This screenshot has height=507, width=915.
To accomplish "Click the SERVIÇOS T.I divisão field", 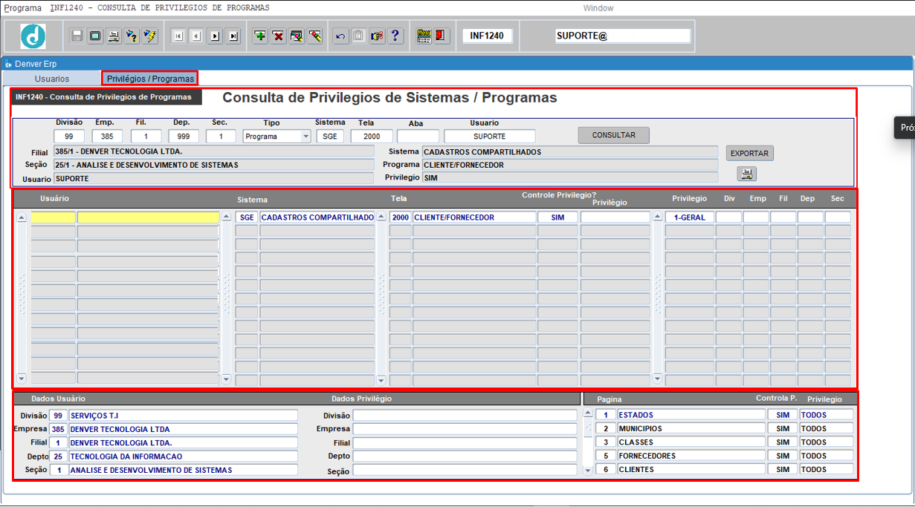I will pos(183,415).
